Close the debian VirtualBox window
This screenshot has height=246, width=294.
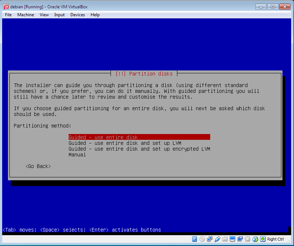285,7
